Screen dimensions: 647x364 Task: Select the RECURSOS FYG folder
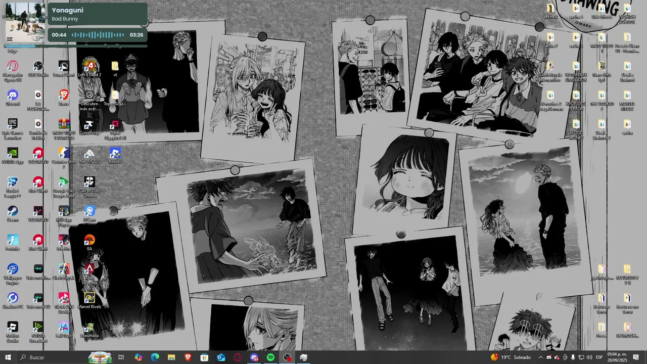(x=627, y=275)
